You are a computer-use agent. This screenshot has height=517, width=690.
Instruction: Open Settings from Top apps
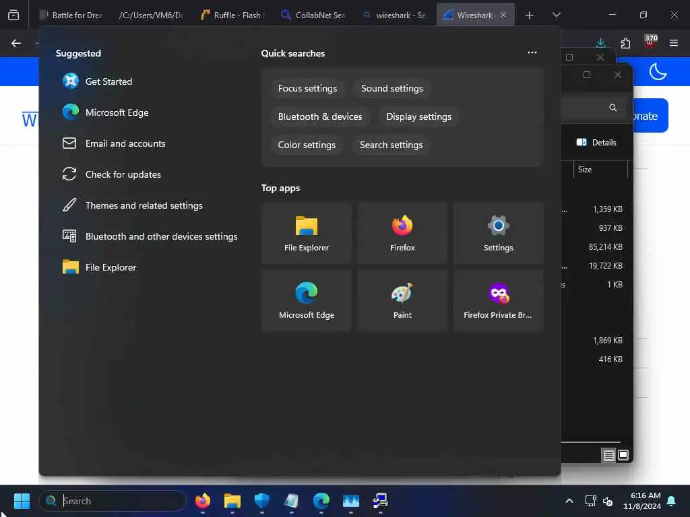(498, 233)
